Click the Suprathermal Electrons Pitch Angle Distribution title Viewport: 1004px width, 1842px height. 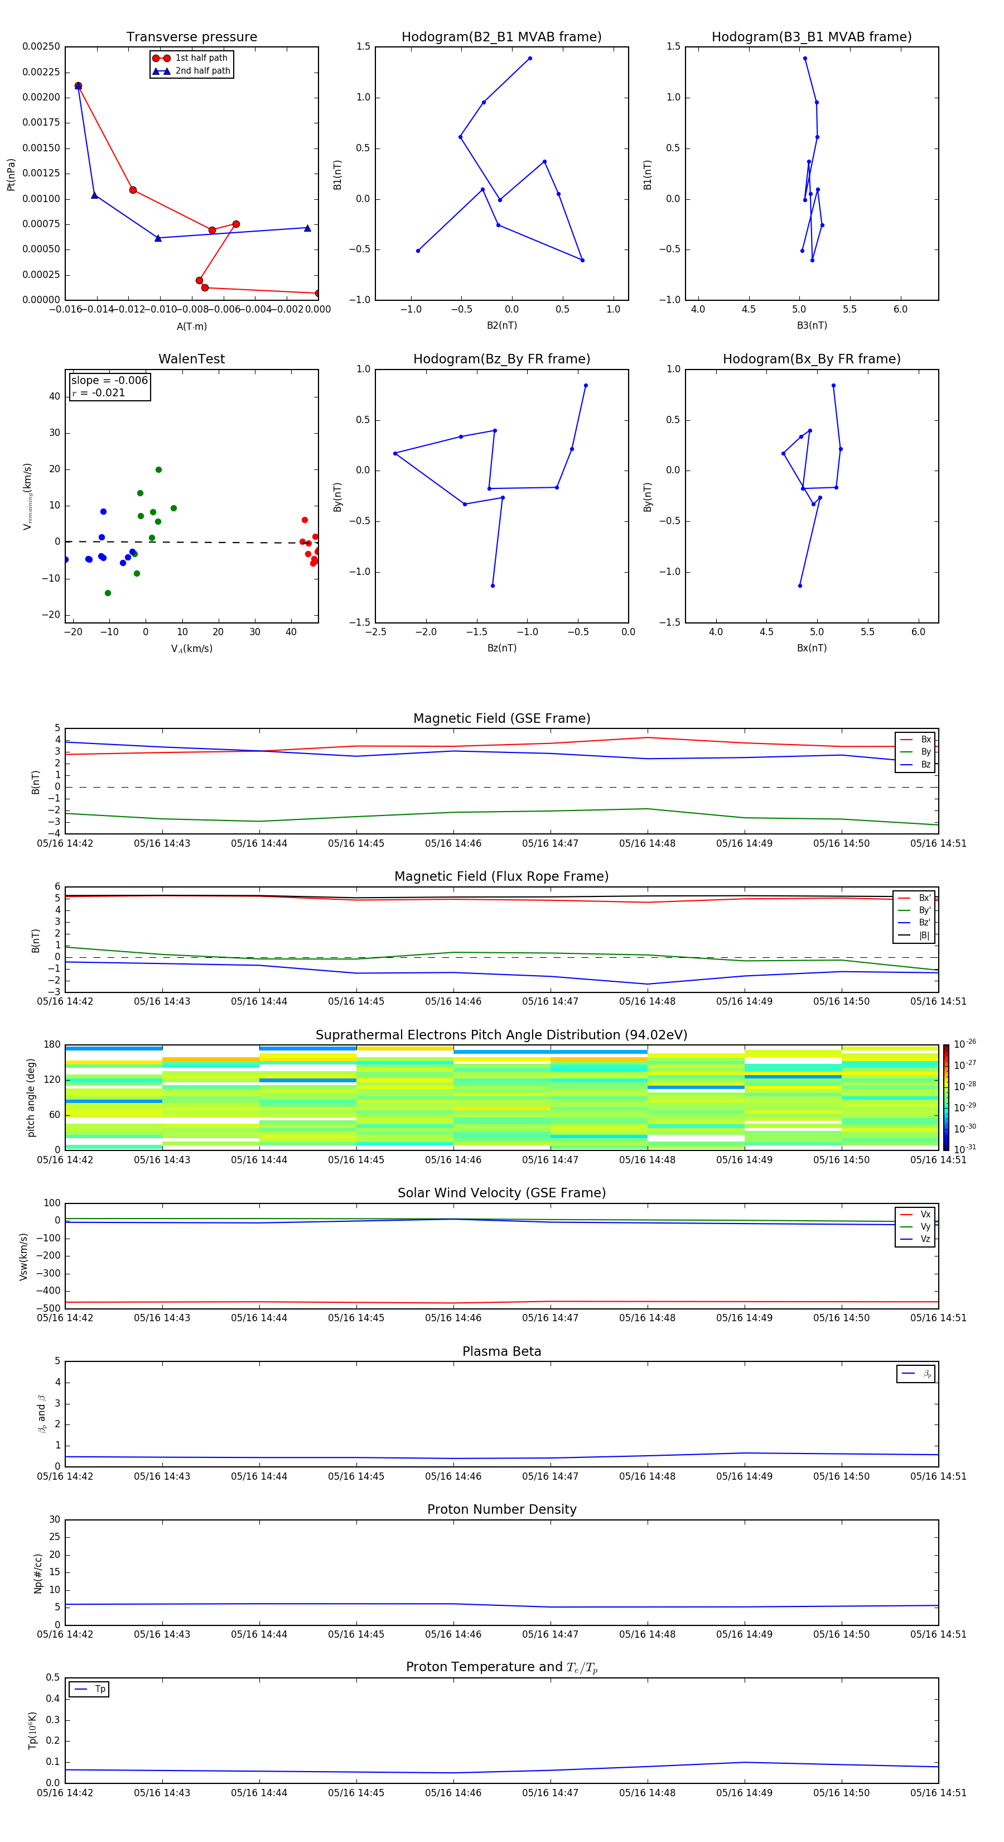[x=501, y=1035]
